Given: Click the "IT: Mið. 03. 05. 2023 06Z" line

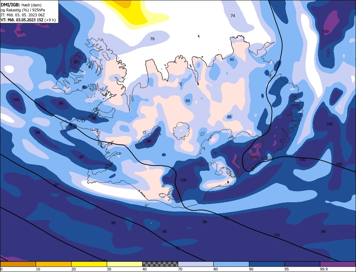Looking at the screenshot, I should click(23, 15).
